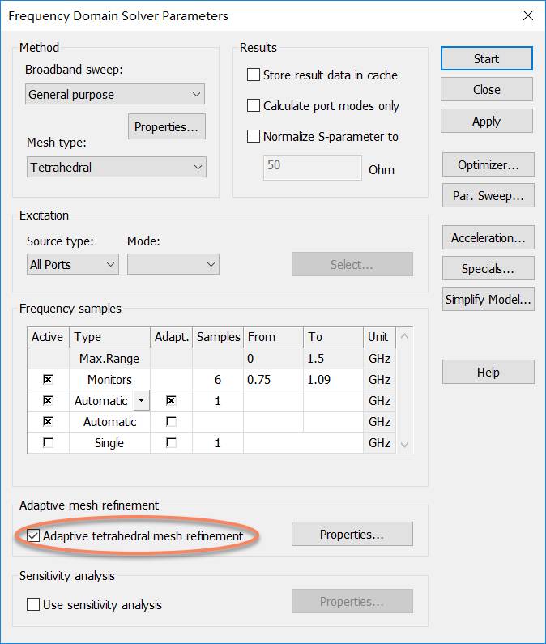
Task: Click the Monitors To value 1.09
Action: (x=333, y=379)
